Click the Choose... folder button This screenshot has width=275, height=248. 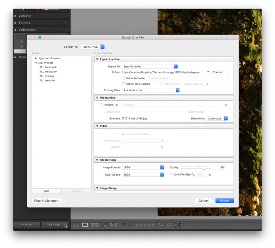(x=218, y=72)
